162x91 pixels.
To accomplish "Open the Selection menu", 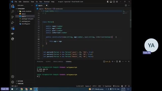I will 26,2.
